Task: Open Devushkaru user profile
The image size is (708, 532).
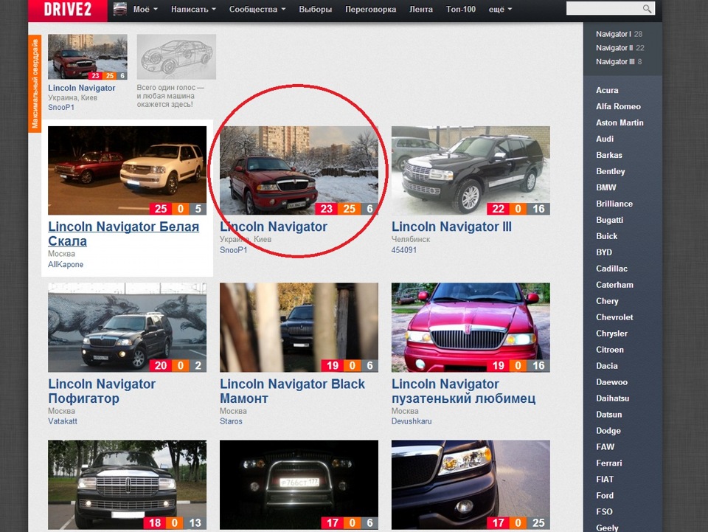Action: click(x=412, y=421)
